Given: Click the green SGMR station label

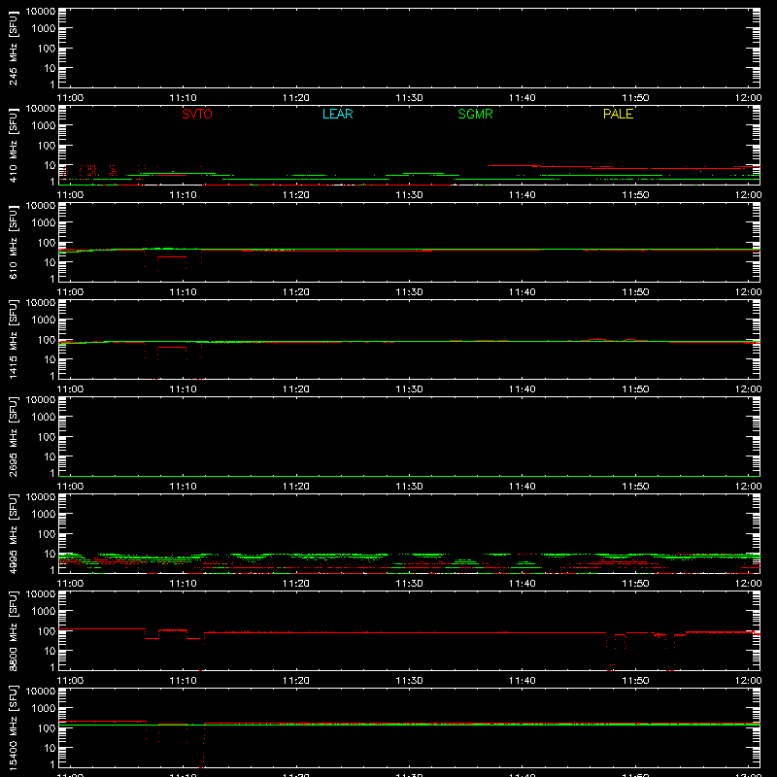Looking at the screenshot, I should point(475,114).
